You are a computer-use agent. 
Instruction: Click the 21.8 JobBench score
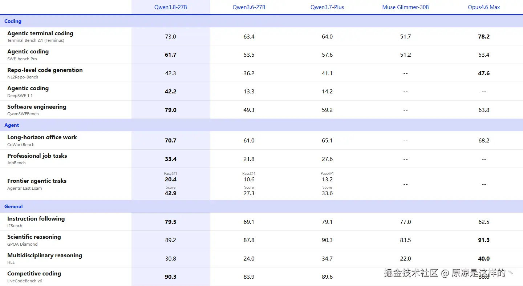(x=249, y=159)
